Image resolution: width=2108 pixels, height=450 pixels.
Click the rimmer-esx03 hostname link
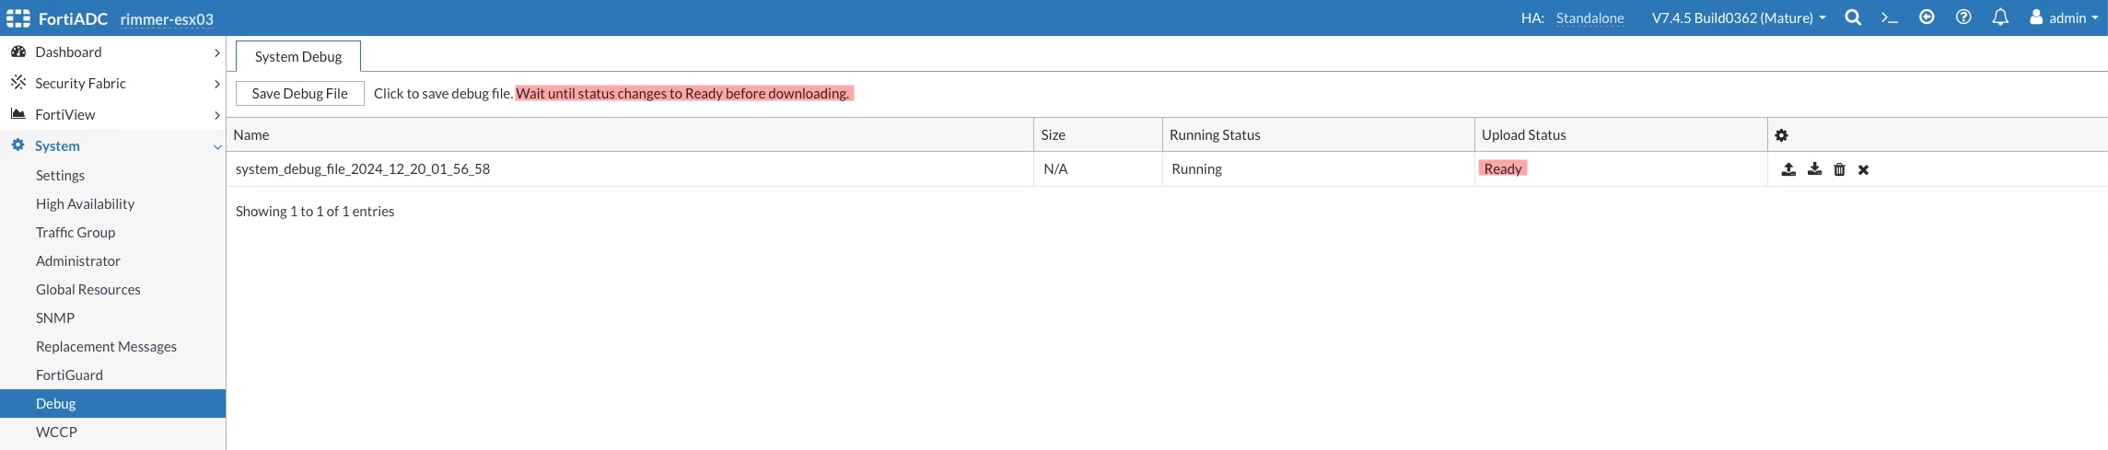167,19
